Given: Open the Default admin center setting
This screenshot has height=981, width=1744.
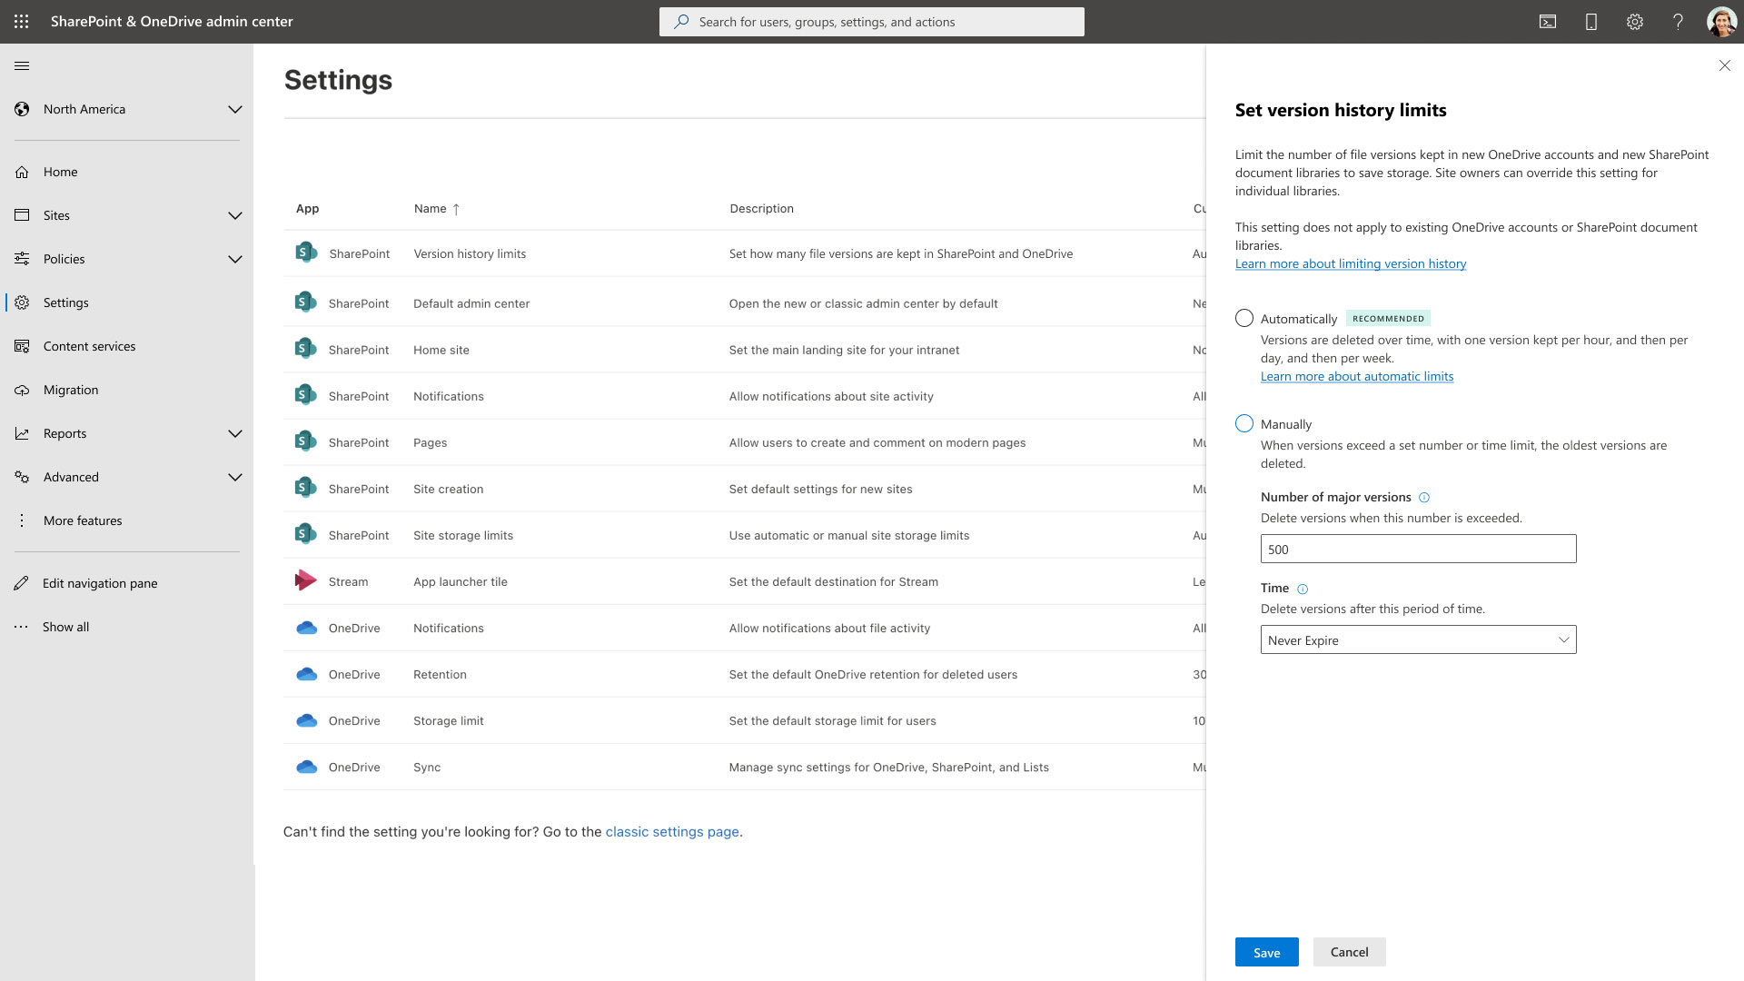Looking at the screenshot, I should point(471,303).
